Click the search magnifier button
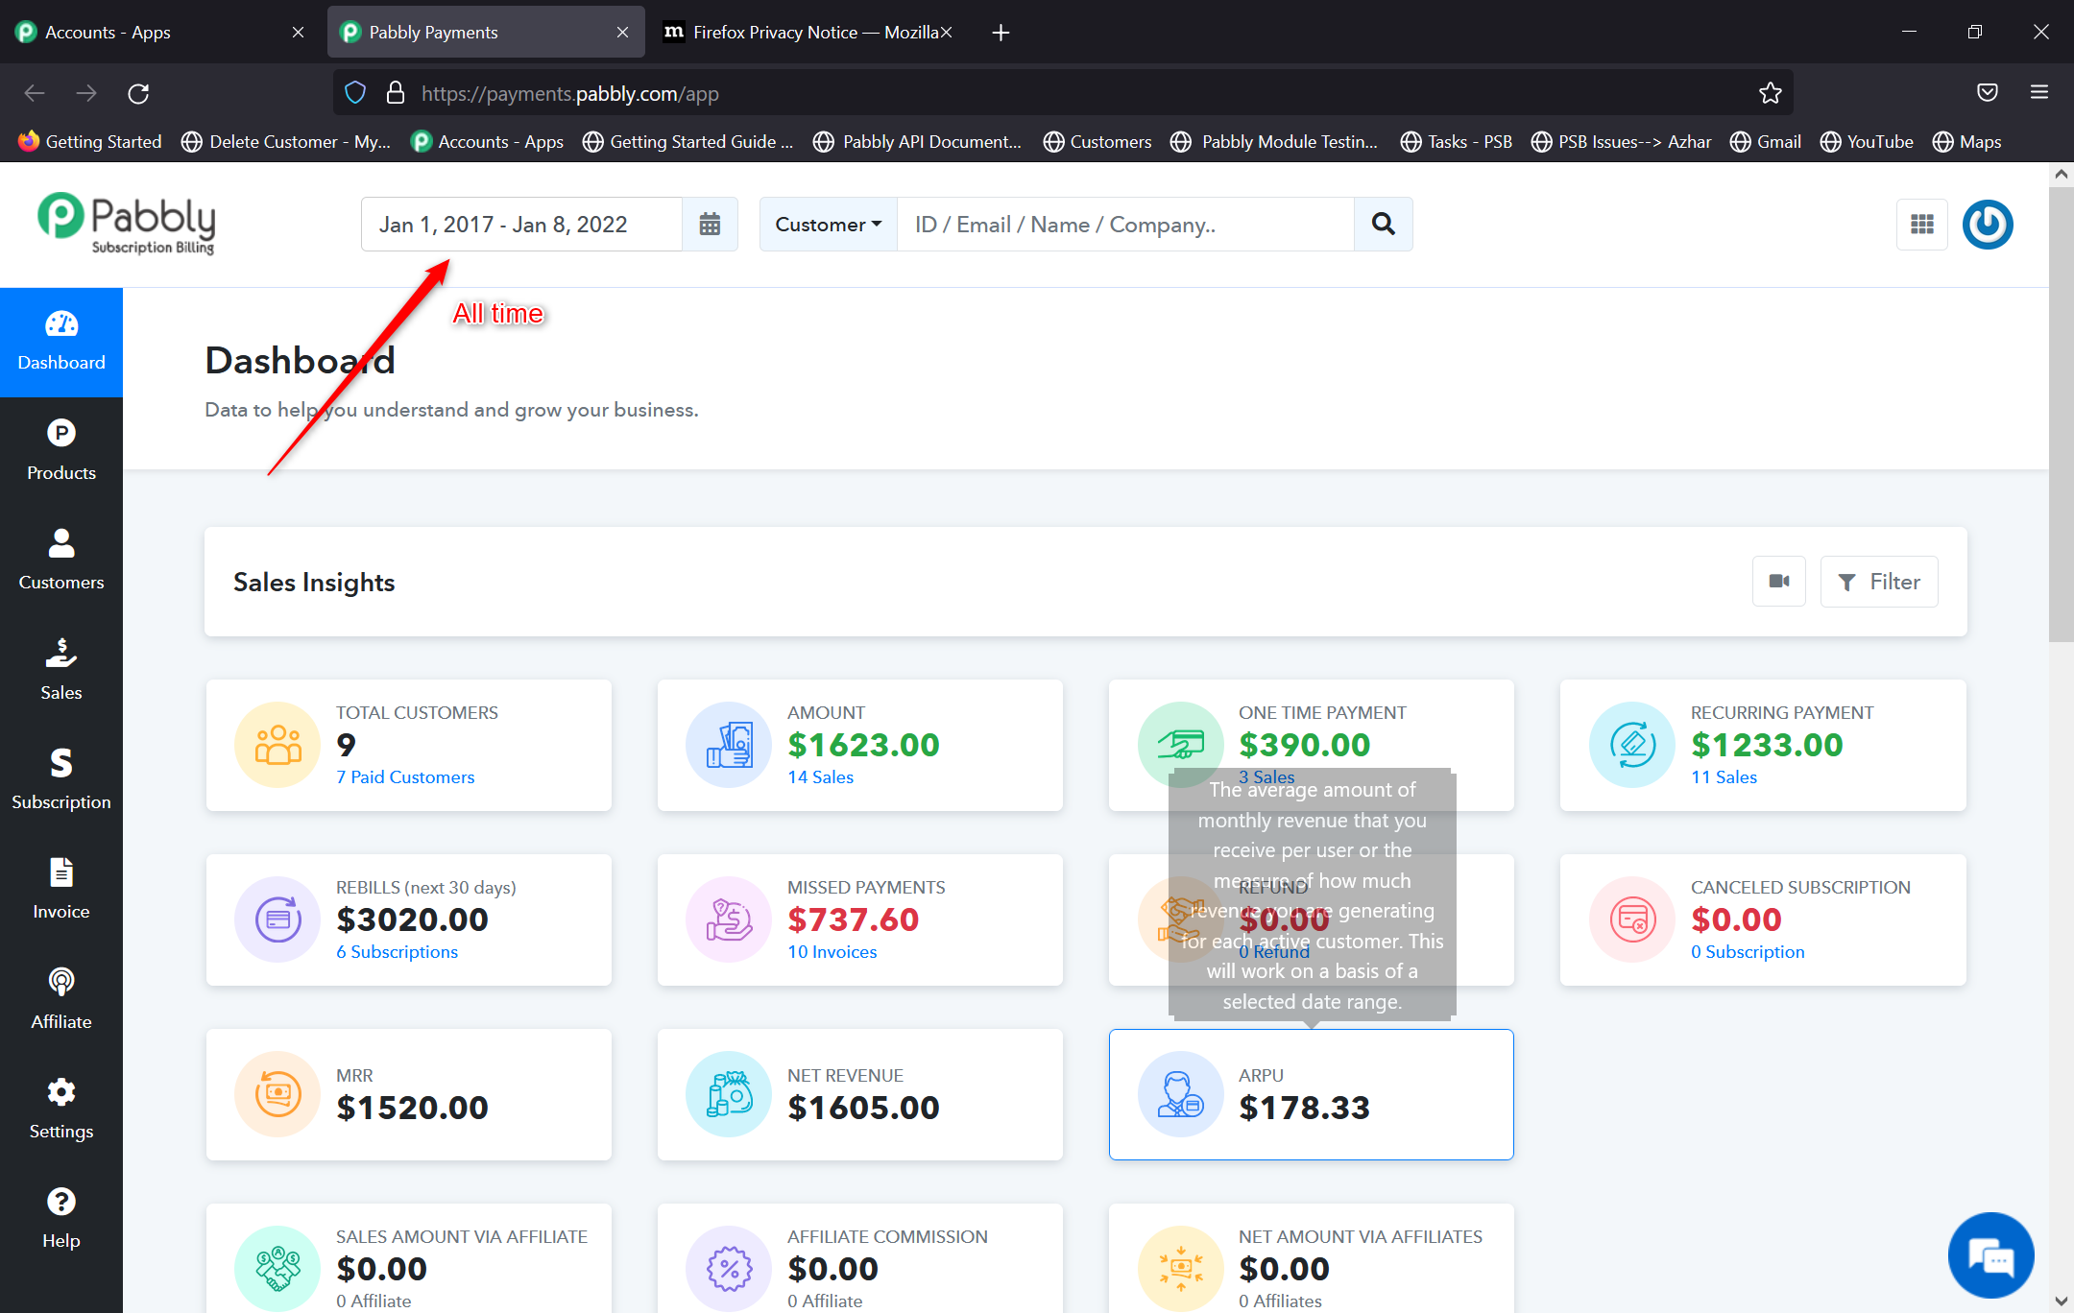 [1383, 225]
